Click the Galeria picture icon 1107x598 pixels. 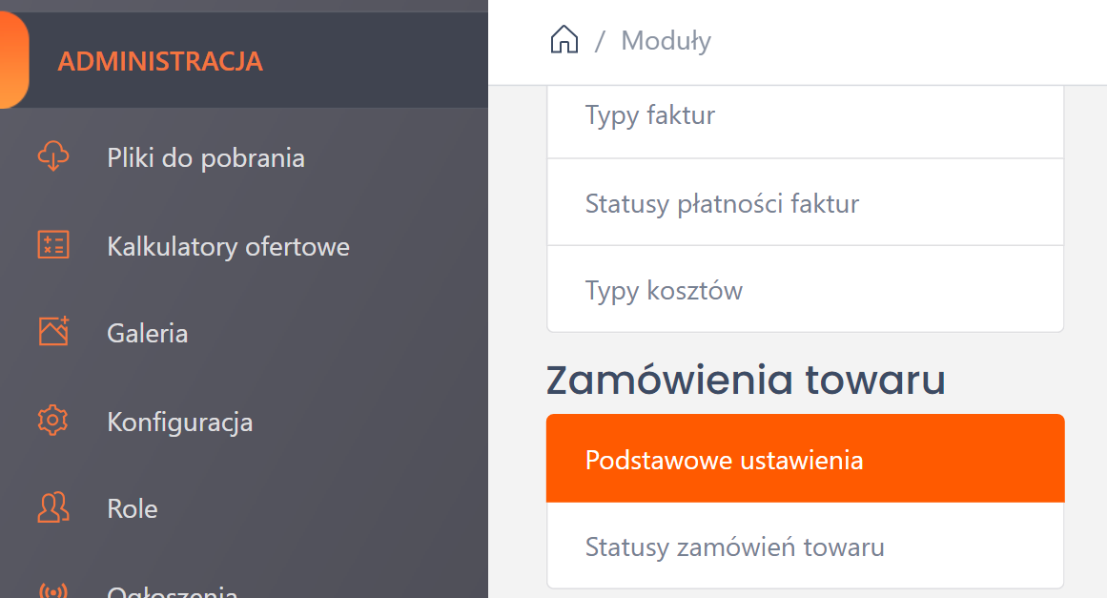pos(53,331)
